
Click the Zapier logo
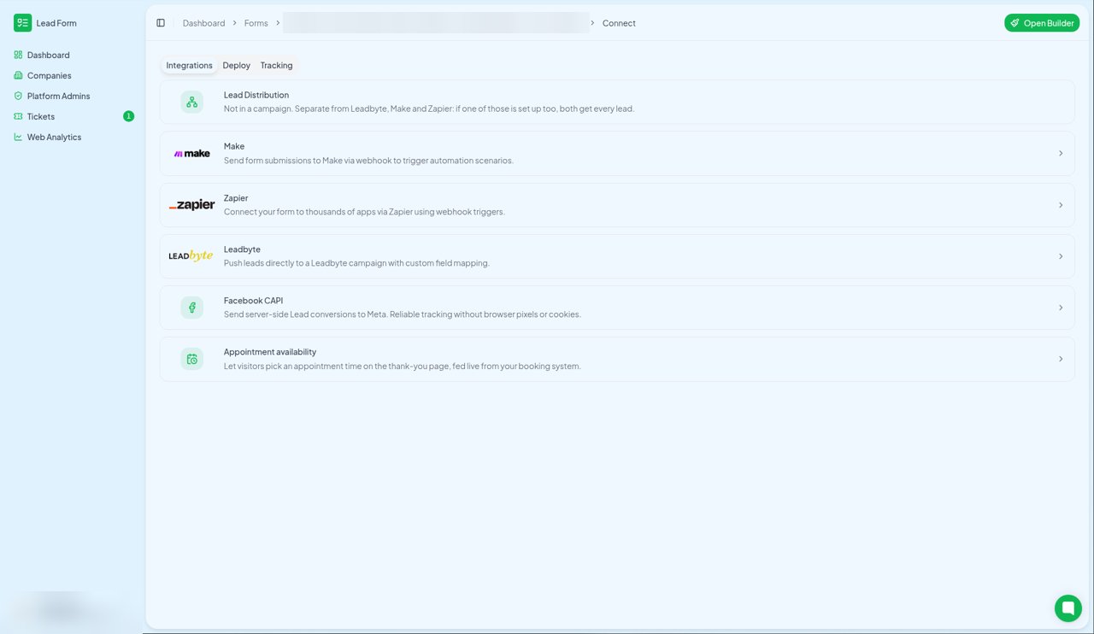(191, 205)
